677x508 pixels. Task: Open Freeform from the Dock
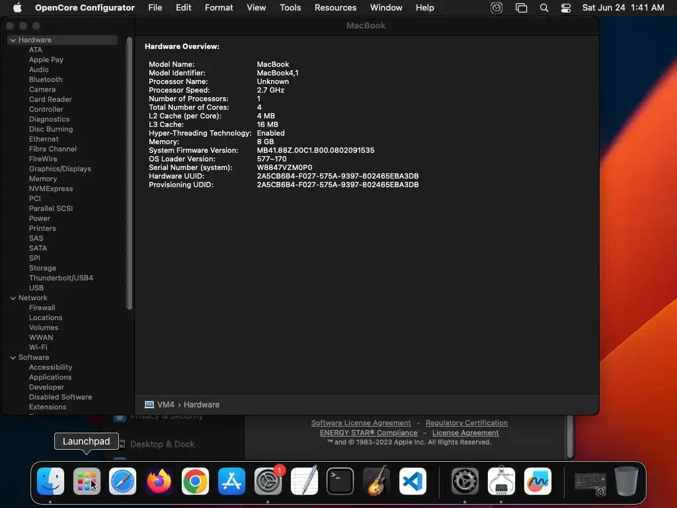(x=538, y=481)
